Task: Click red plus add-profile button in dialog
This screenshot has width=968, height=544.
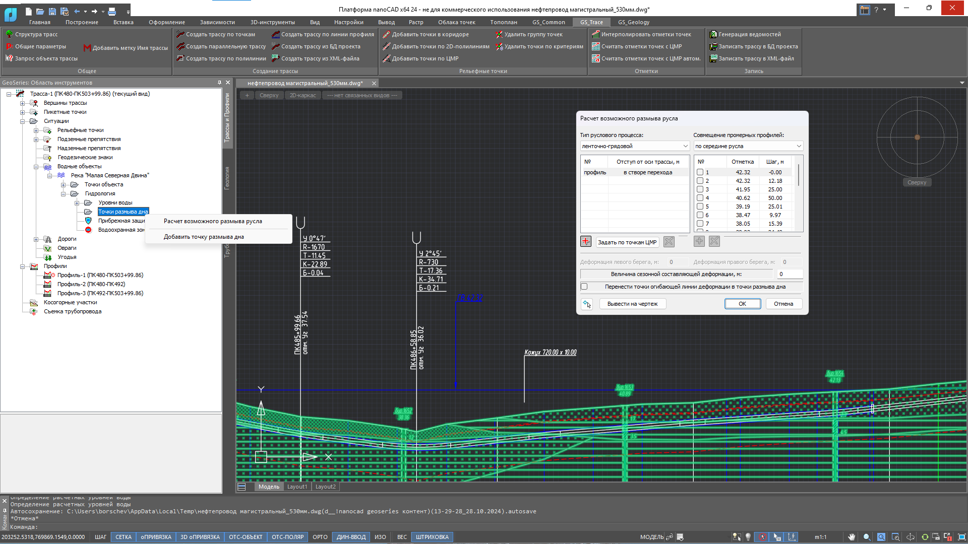Action: coord(585,242)
